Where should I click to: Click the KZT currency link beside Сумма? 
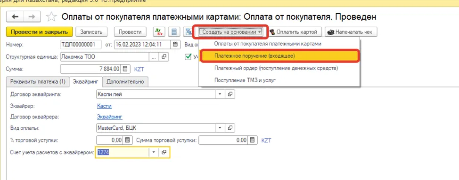tap(139, 69)
